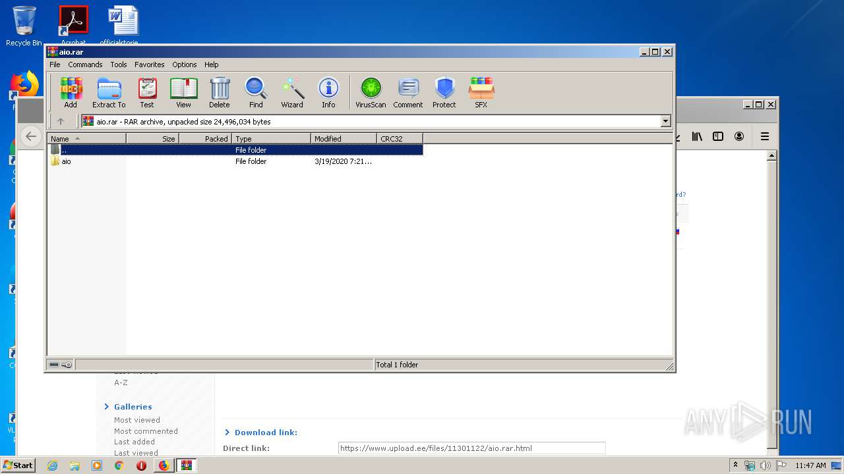Click the volume icon in the system tray
Screen dimensions: 844x474
[x=766, y=465]
